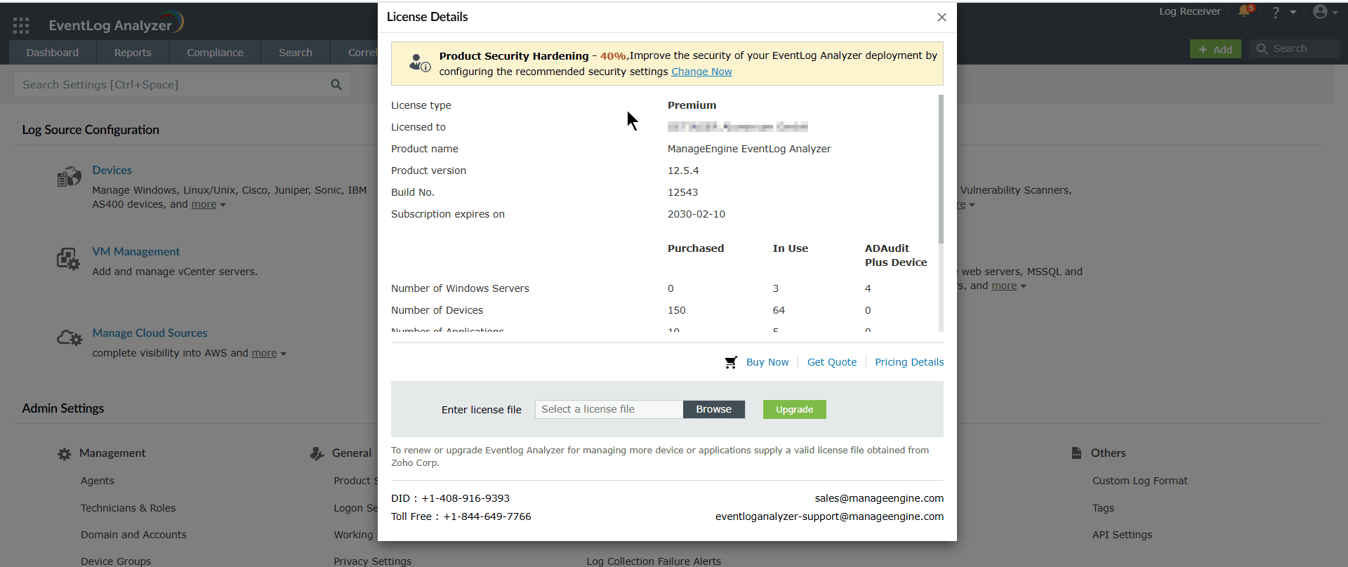This screenshot has height=567, width=1348.
Task: Click the Management gear icon
Action: [65, 454]
